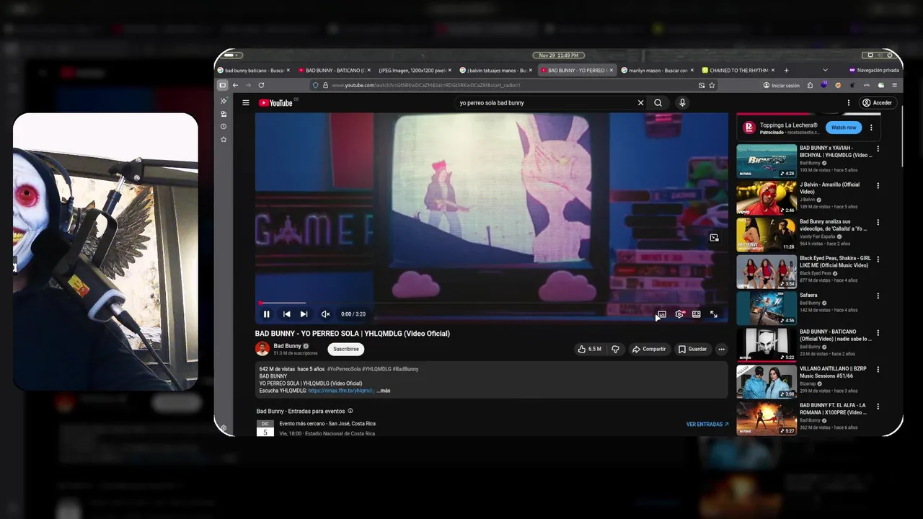Dislike the video with the thumbs-down icon
The image size is (923, 519).
pyautogui.click(x=615, y=349)
